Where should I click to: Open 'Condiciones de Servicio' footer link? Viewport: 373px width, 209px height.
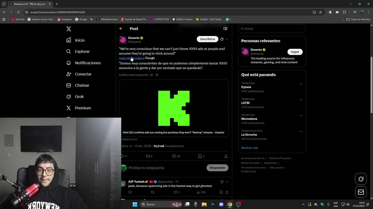pyautogui.click(x=253, y=158)
